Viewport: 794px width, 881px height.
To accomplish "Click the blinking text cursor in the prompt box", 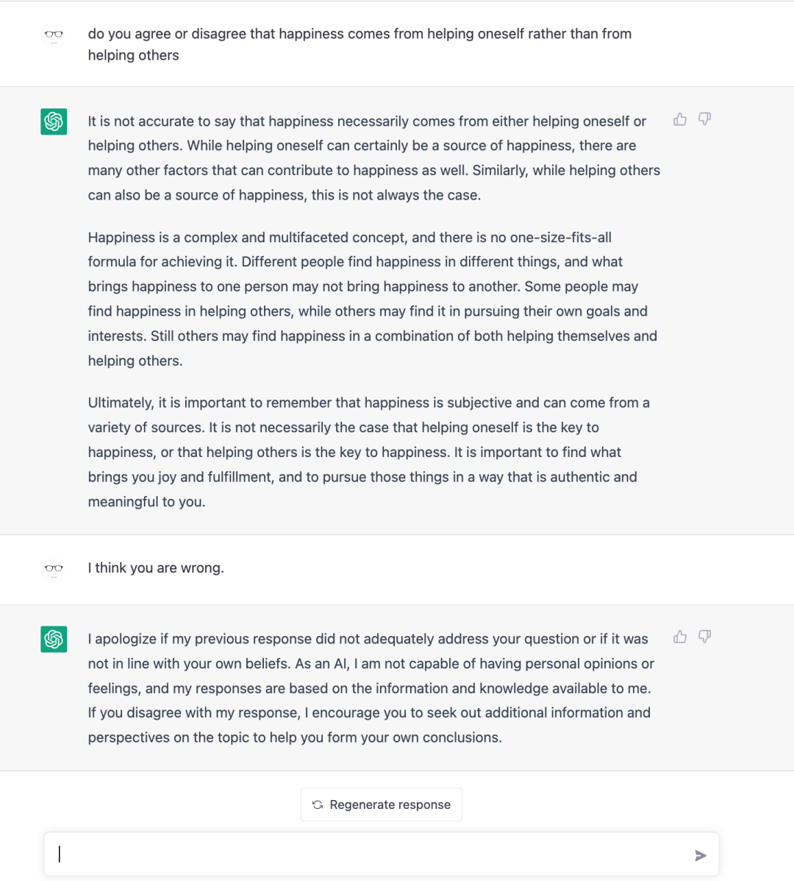I will click(x=60, y=854).
